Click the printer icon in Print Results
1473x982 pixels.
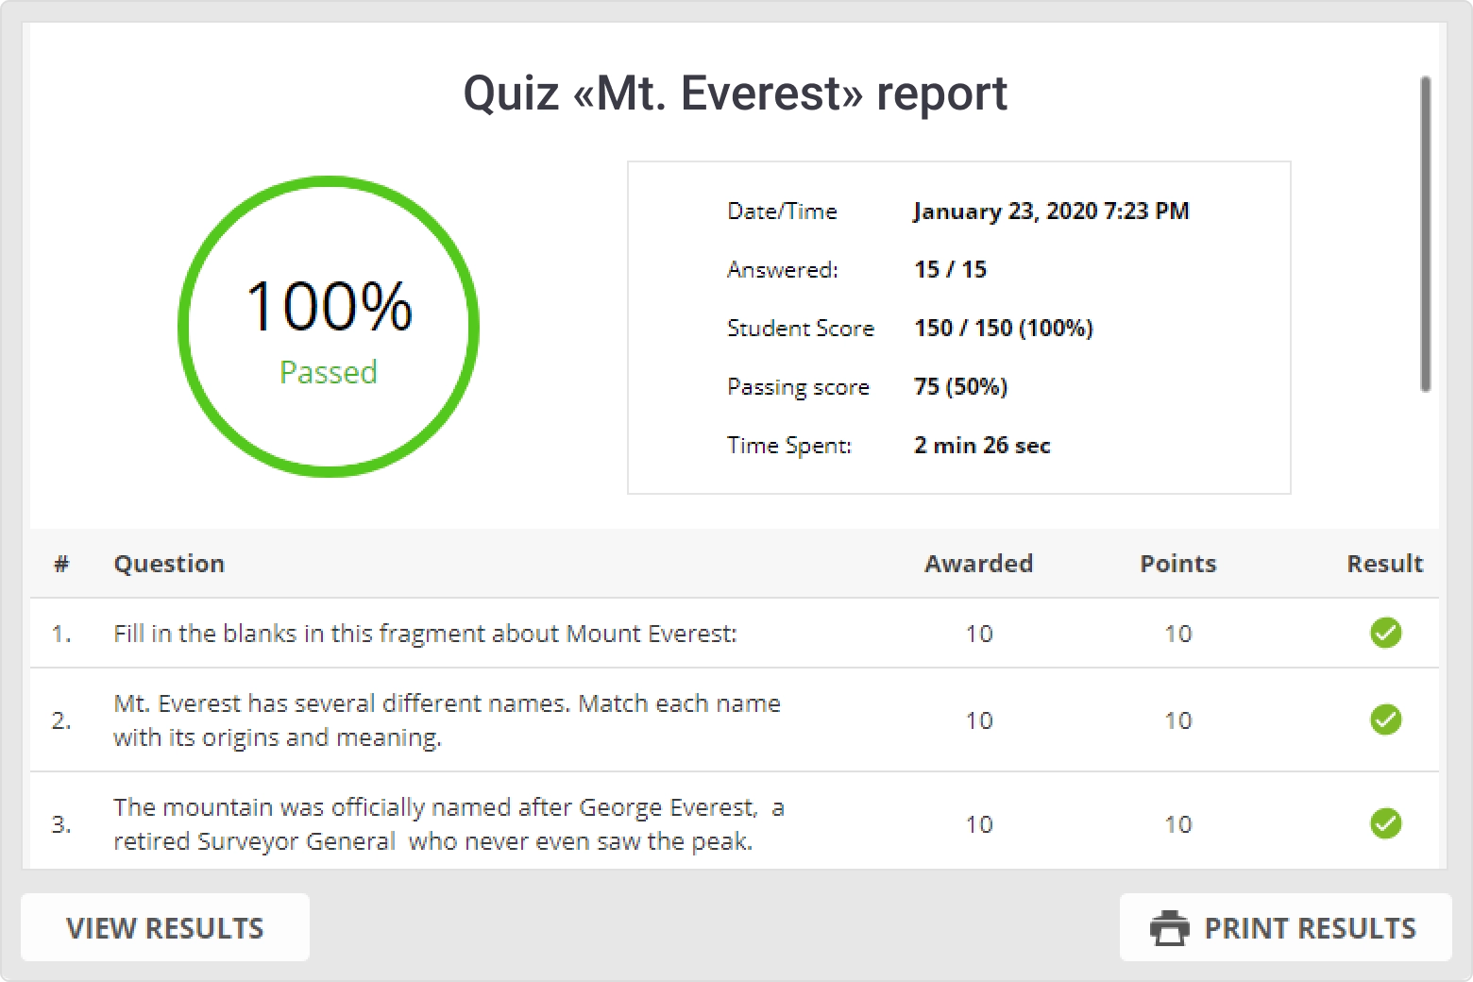coord(1169,928)
